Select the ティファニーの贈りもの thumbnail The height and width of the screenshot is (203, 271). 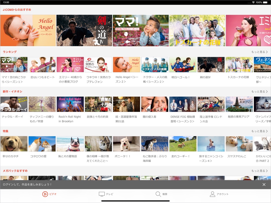42,104
